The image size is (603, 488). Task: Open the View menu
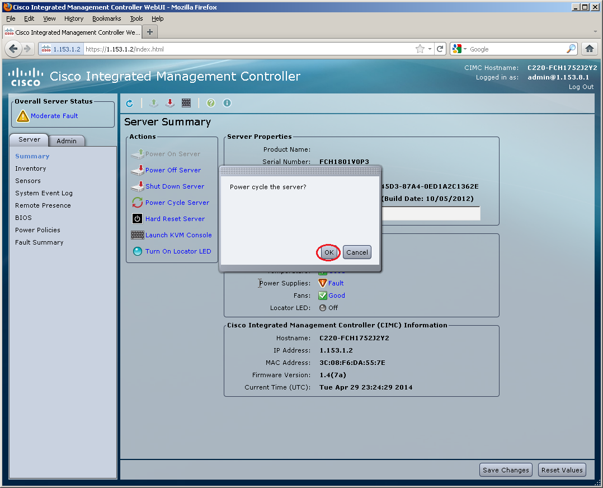point(49,18)
